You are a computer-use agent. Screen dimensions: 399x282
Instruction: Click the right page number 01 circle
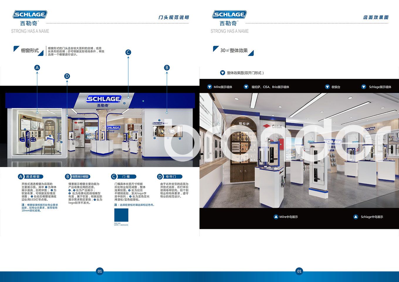(299, 271)
